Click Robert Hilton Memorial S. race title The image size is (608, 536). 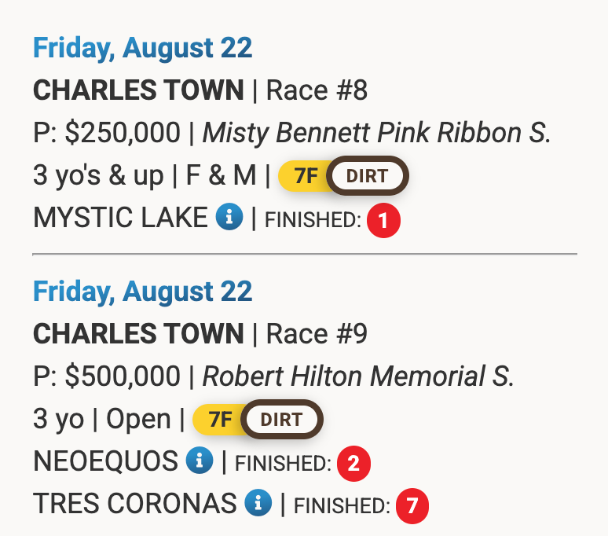coord(358,376)
